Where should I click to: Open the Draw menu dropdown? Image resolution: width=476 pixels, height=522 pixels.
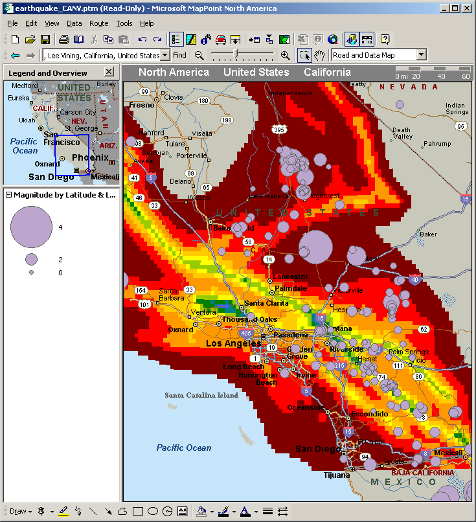click(21, 511)
